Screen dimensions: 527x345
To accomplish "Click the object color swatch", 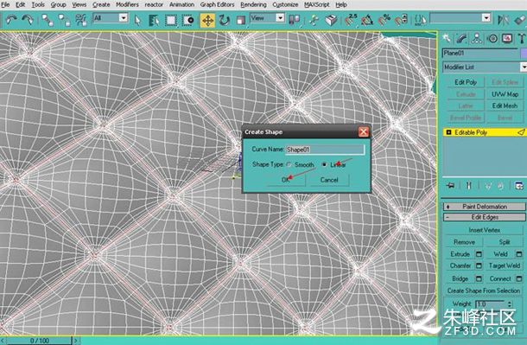I will coord(524,53).
